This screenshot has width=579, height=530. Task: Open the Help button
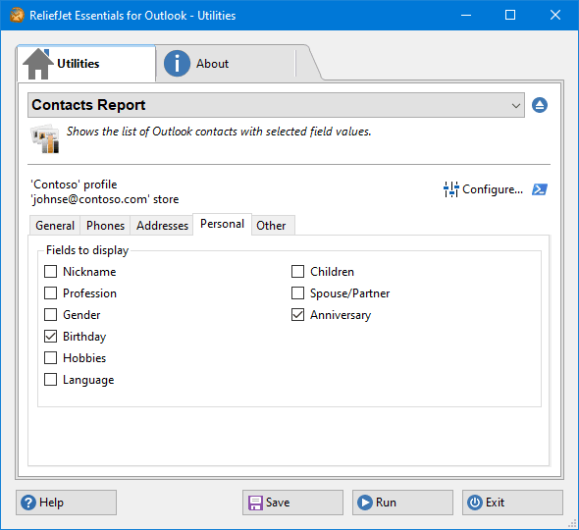(66, 503)
